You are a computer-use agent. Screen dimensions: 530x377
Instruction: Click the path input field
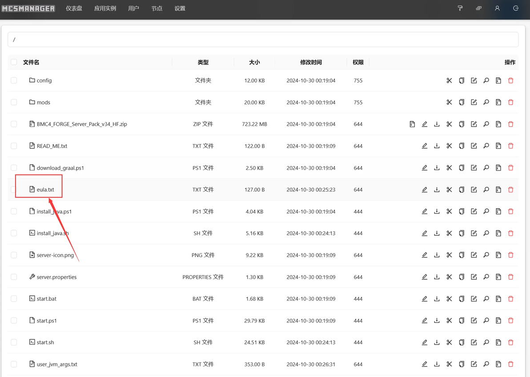263,40
